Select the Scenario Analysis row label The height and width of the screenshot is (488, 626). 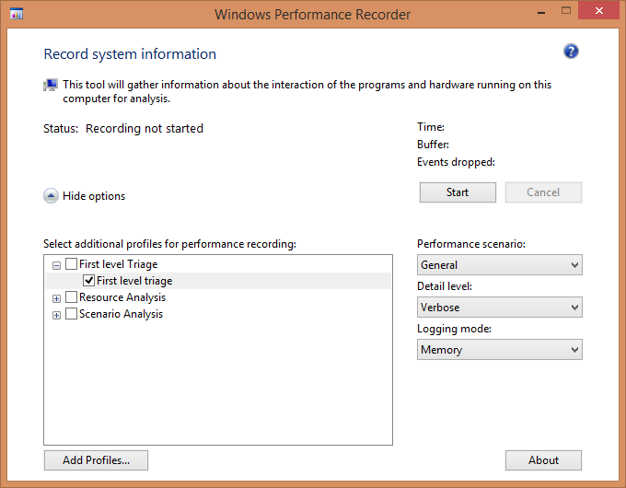tap(121, 314)
